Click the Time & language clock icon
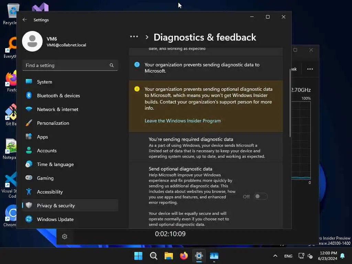352x264 pixels. point(29,164)
